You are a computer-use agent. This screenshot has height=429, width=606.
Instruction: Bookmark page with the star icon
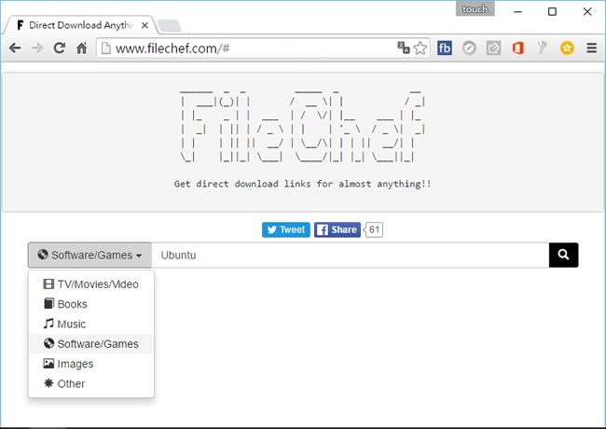420,48
